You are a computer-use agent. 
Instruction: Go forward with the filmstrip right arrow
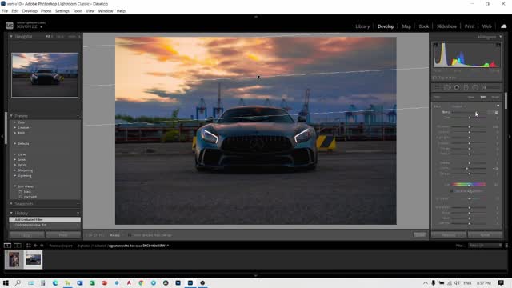coord(42,246)
